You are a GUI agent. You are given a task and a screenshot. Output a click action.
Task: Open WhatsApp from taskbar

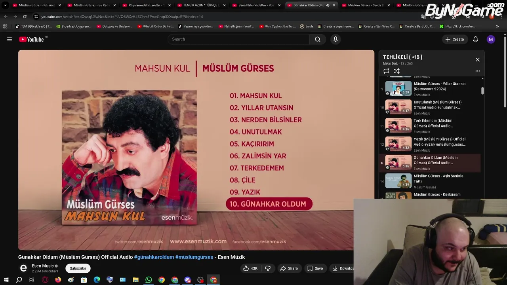pyautogui.click(x=149, y=280)
